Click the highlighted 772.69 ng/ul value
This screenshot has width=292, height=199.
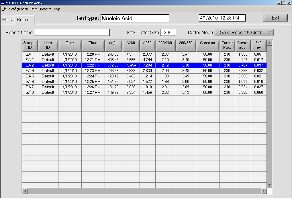(x=113, y=65)
